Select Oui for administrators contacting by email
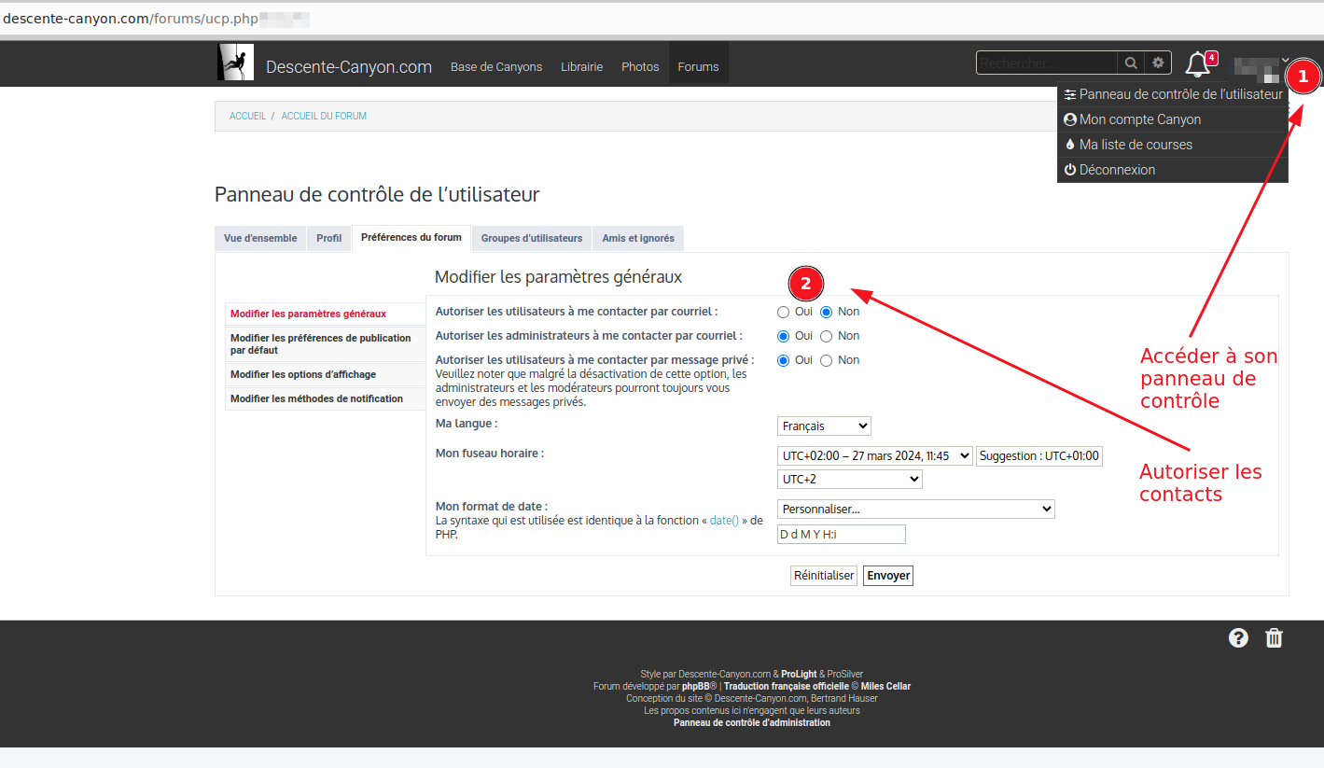The image size is (1324, 768). [x=784, y=336]
